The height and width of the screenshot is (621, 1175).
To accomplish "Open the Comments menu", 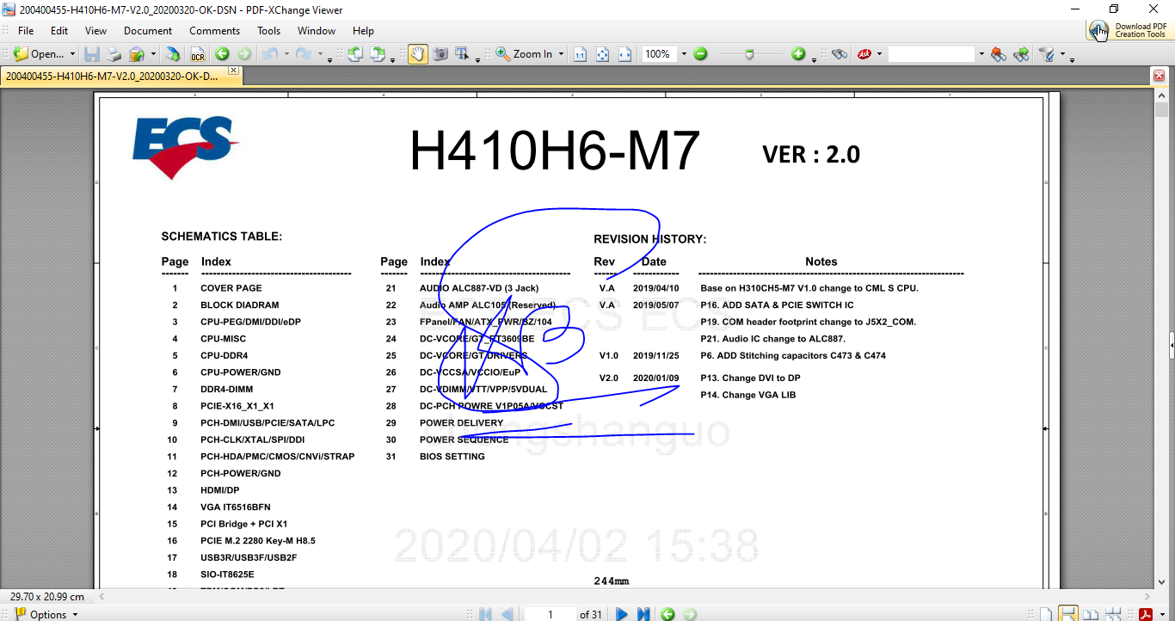I will coord(215,30).
